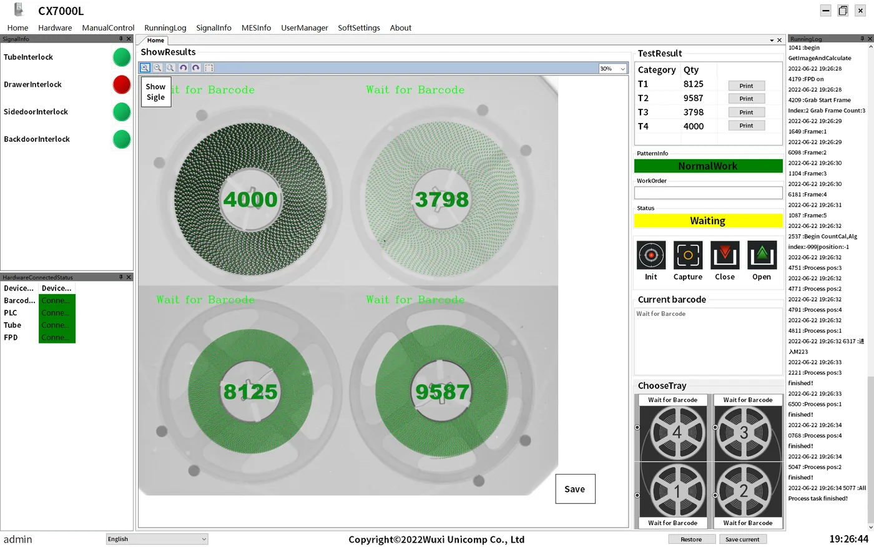The width and height of the screenshot is (874, 547).
Task: Open the ManualControl menu
Action: click(108, 27)
